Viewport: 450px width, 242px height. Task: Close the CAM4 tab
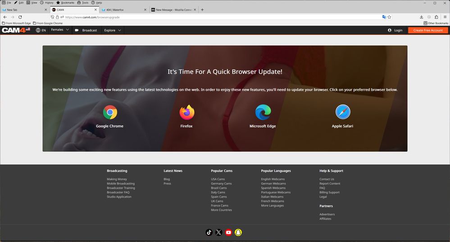(x=95, y=10)
